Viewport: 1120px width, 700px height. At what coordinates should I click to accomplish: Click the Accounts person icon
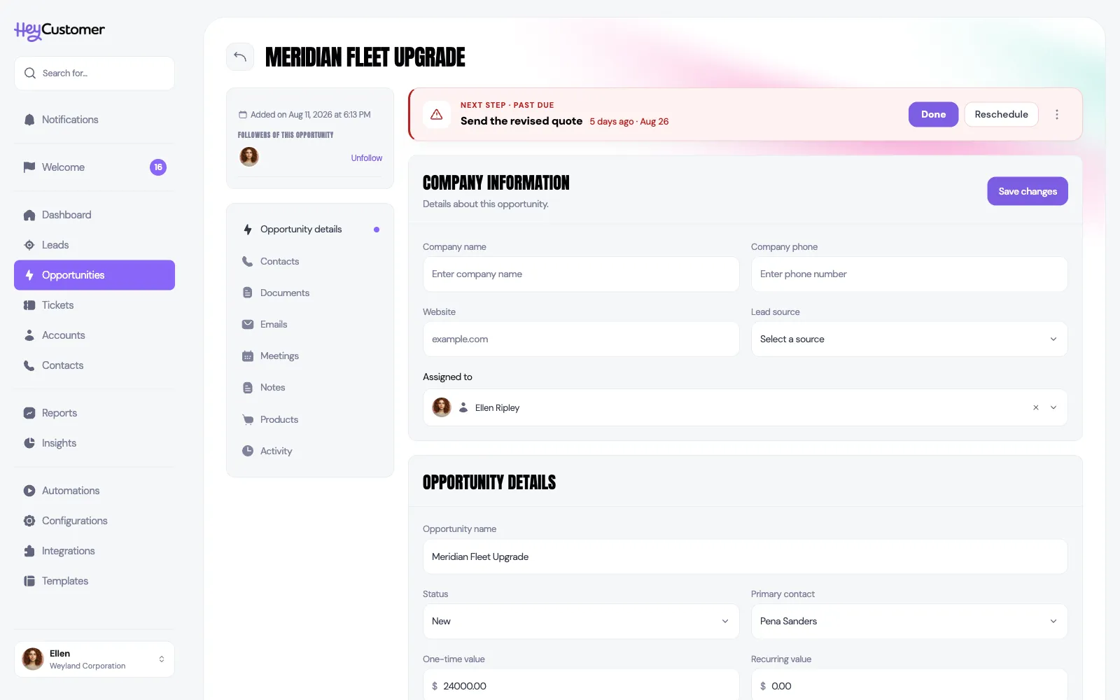tap(29, 335)
